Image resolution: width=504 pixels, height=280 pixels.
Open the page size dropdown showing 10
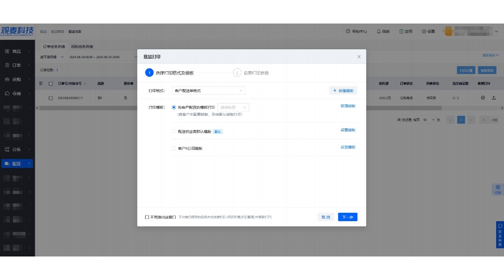click(430, 120)
